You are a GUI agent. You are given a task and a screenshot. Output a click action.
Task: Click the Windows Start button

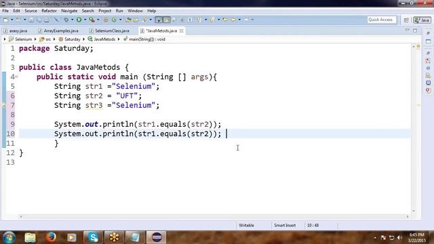pos(9,237)
